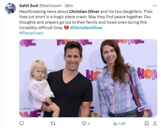Click the display name Sahil Swë
161x131 pixels.
tap(28, 6)
